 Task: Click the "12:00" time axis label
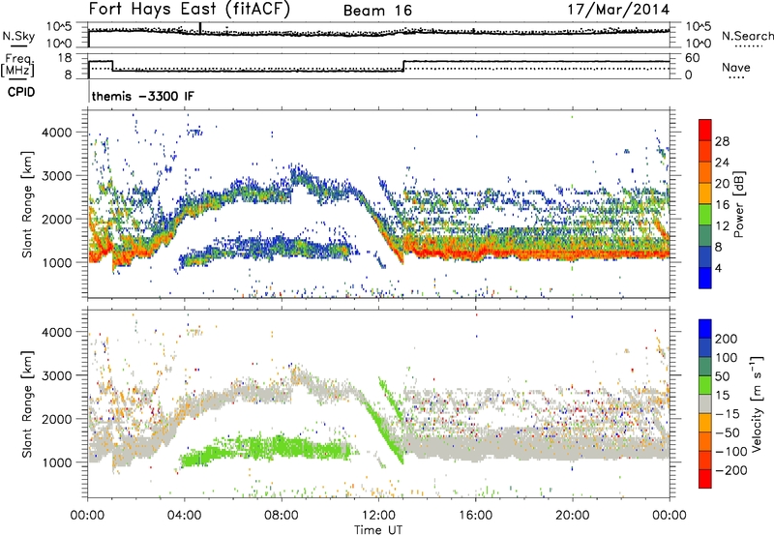coord(378,516)
